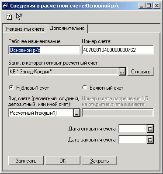Open account type ellipsis next to Расчетный (текущий)
Image resolution: width=163 pixels, height=174 pixels.
pyautogui.click(x=77, y=113)
